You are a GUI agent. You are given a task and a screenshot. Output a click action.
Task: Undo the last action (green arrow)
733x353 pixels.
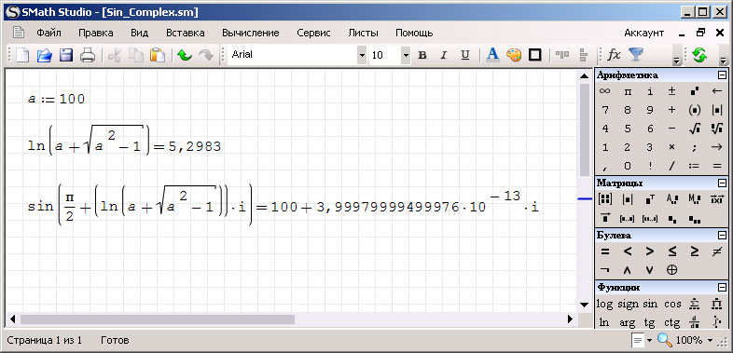click(x=185, y=55)
